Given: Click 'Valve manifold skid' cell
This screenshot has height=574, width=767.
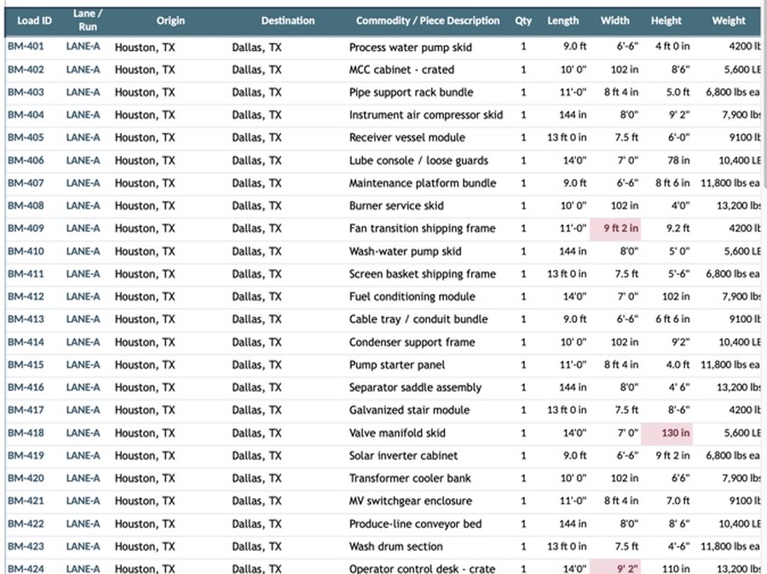Looking at the screenshot, I should click(397, 433).
